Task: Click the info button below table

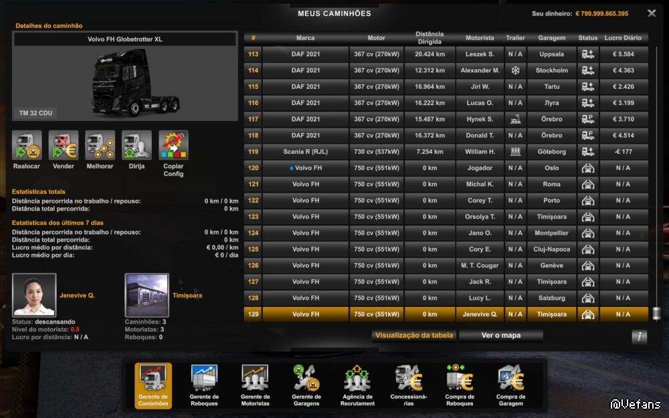Action: pyautogui.click(x=639, y=336)
